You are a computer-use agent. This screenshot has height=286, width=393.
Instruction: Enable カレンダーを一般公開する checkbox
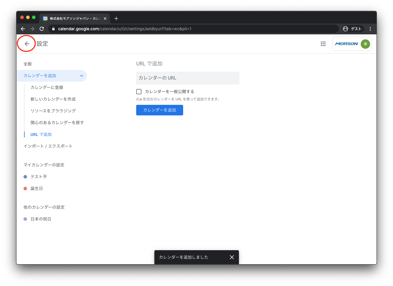(139, 92)
